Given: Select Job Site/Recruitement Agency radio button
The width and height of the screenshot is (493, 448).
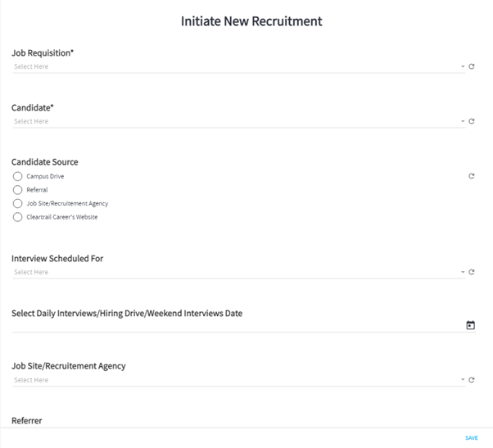Looking at the screenshot, I should (18, 203).
